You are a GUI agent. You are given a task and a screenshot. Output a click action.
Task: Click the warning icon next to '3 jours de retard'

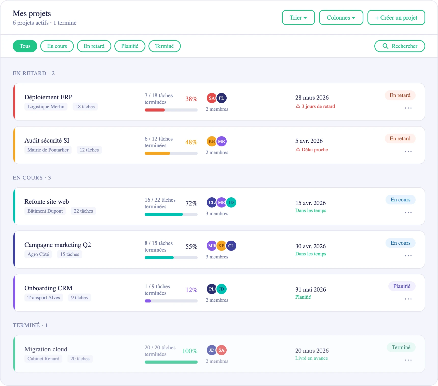click(298, 106)
